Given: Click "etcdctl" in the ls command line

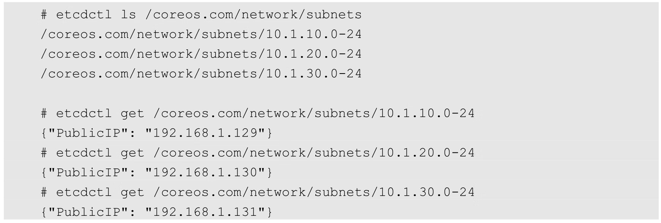Looking at the screenshot, I should point(84,15).
